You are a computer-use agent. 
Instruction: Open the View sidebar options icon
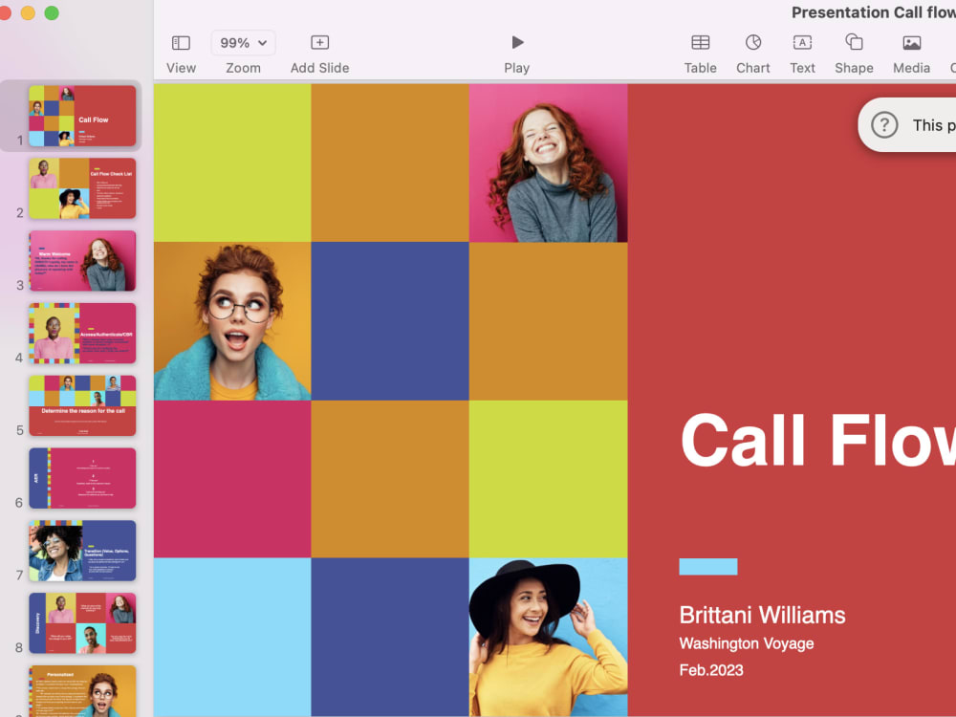coord(181,43)
